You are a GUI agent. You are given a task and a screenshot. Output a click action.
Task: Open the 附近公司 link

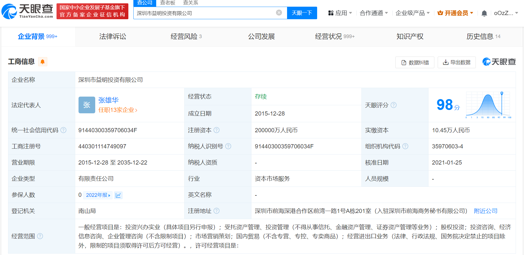[x=486, y=211]
